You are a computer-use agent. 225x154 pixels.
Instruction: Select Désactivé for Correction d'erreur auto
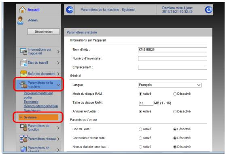coord(175,138)
